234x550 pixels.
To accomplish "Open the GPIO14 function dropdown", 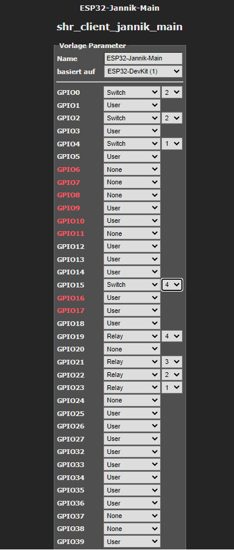I will 132,272.
